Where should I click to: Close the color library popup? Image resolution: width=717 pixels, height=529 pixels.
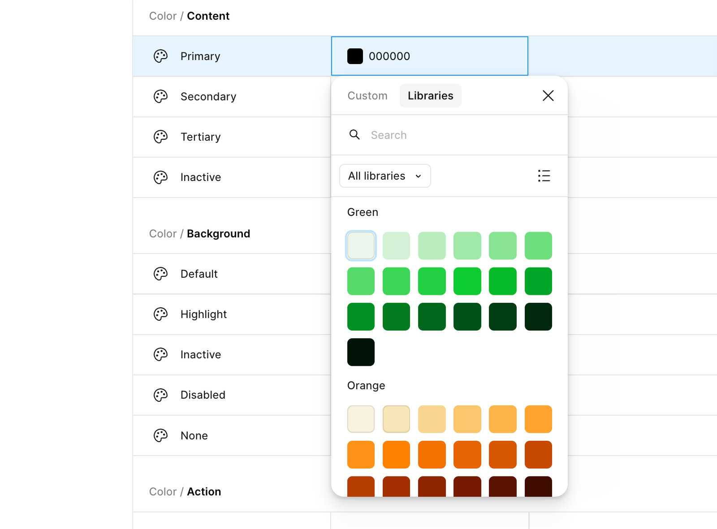pos(548,95)
